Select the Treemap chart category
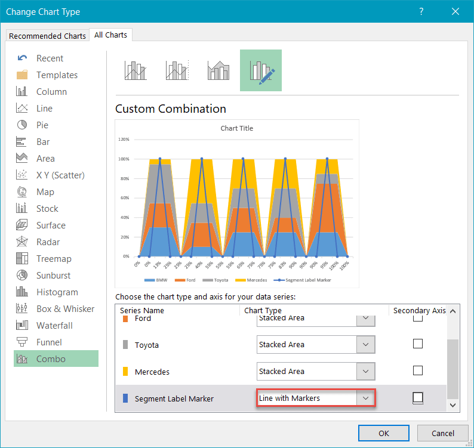The image size is (474, 448). pyautogui.click(x=53, y=259)
